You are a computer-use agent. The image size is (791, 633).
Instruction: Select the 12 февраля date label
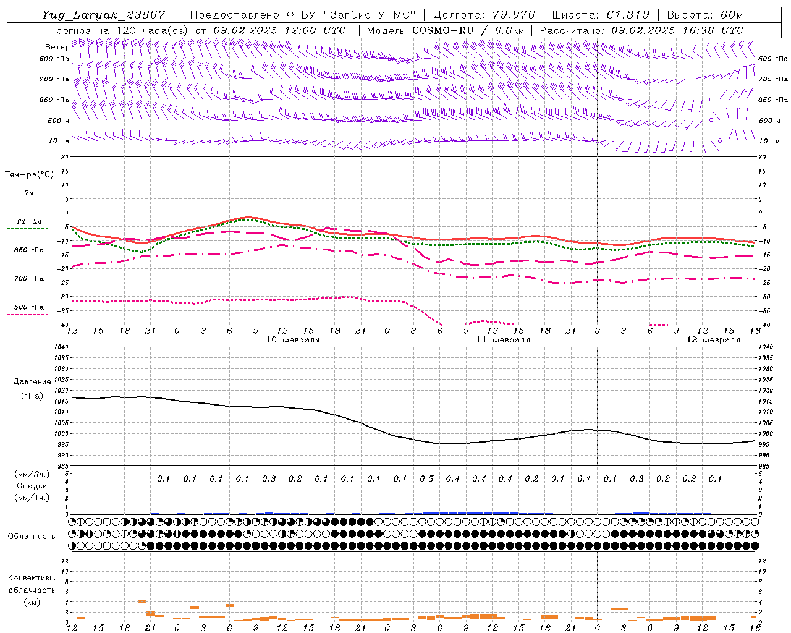point(713,340)
